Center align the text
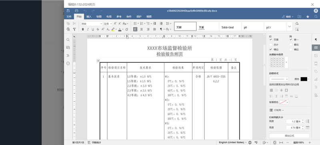Image resolution: width=320 pixels, height=145 pixels. 142,30
